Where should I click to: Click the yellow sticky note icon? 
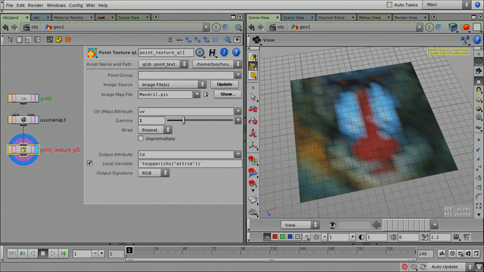[59, 39]
